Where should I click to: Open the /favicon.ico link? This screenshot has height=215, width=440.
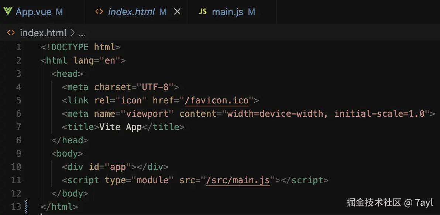point(216,100)
